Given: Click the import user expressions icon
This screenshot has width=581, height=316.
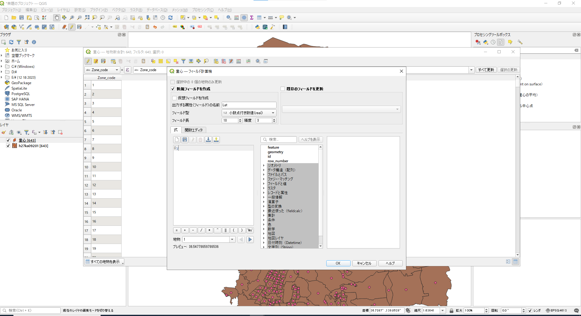Looking at the screenshot, I should click(208, 140).
